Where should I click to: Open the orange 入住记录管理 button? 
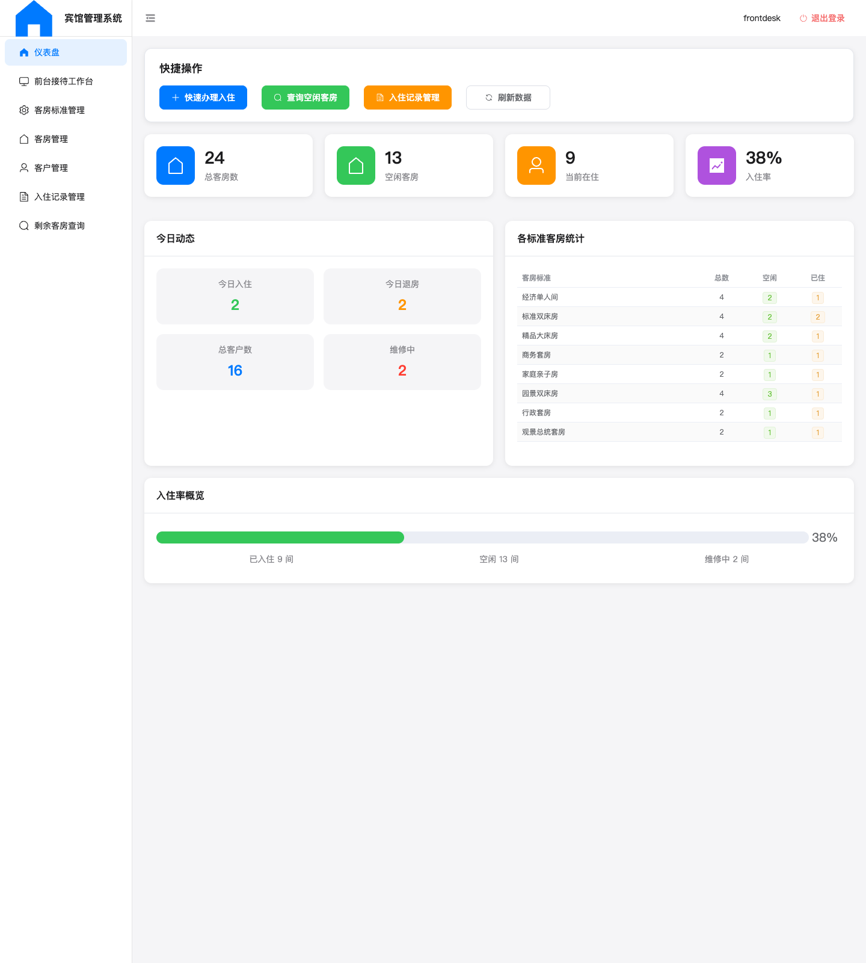[x=408, y=98]
